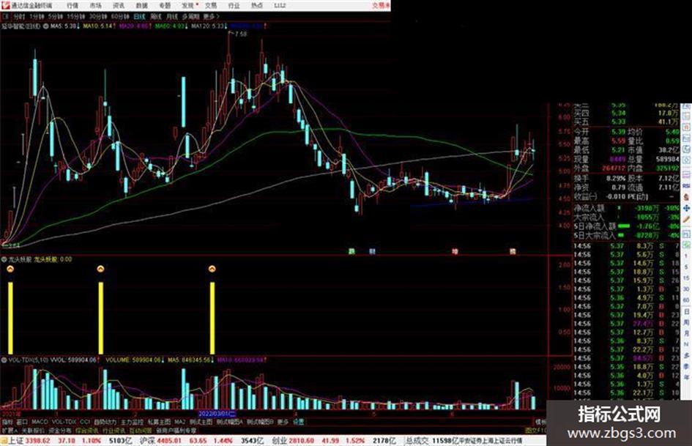The image size is (692, 446).
Task: Click the 2022/03/01 date marker on timeline
Action: coord(217,415)
